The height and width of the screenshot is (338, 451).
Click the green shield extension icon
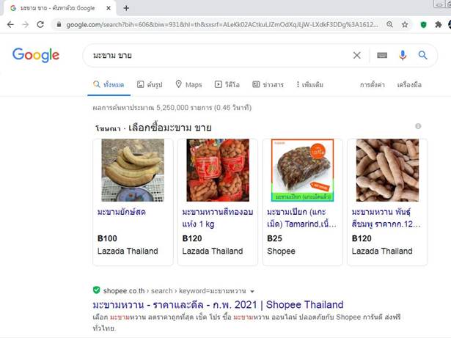point(423,25)
